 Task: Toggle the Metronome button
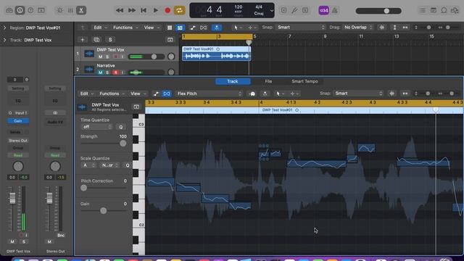335,10
